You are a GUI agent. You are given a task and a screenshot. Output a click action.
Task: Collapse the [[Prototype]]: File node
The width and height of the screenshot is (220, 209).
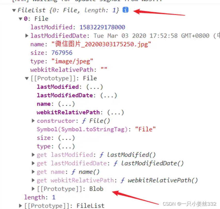(x=27, y=78)
